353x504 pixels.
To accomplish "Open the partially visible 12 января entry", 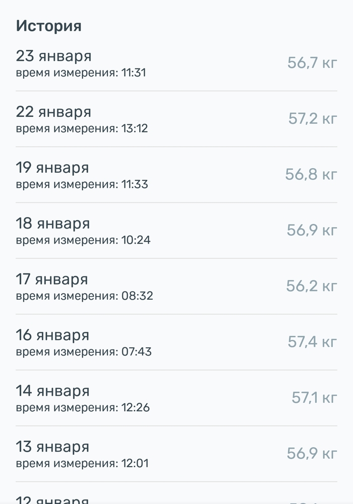I will 53,500.
